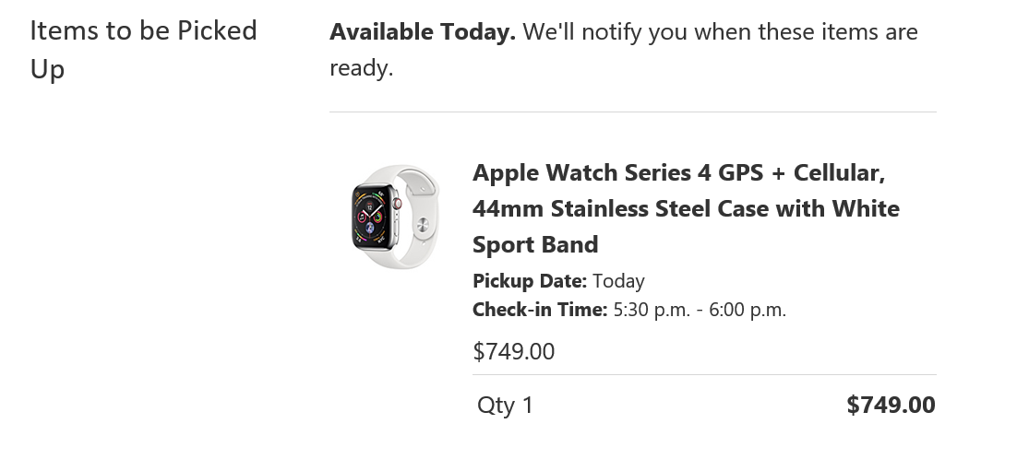Click the bold $749.00 line total
The width and height of the screenshot is (1017, 459).
click(x=890, y=405)
